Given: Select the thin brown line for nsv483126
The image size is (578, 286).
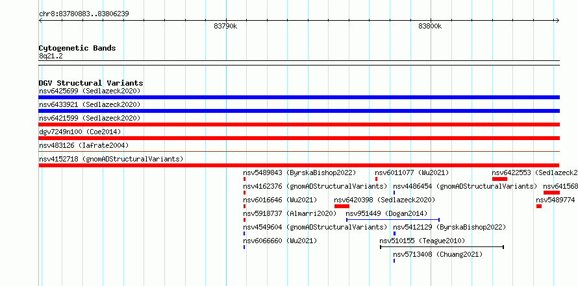Looking at the screenshot, I should click(299, 151).
